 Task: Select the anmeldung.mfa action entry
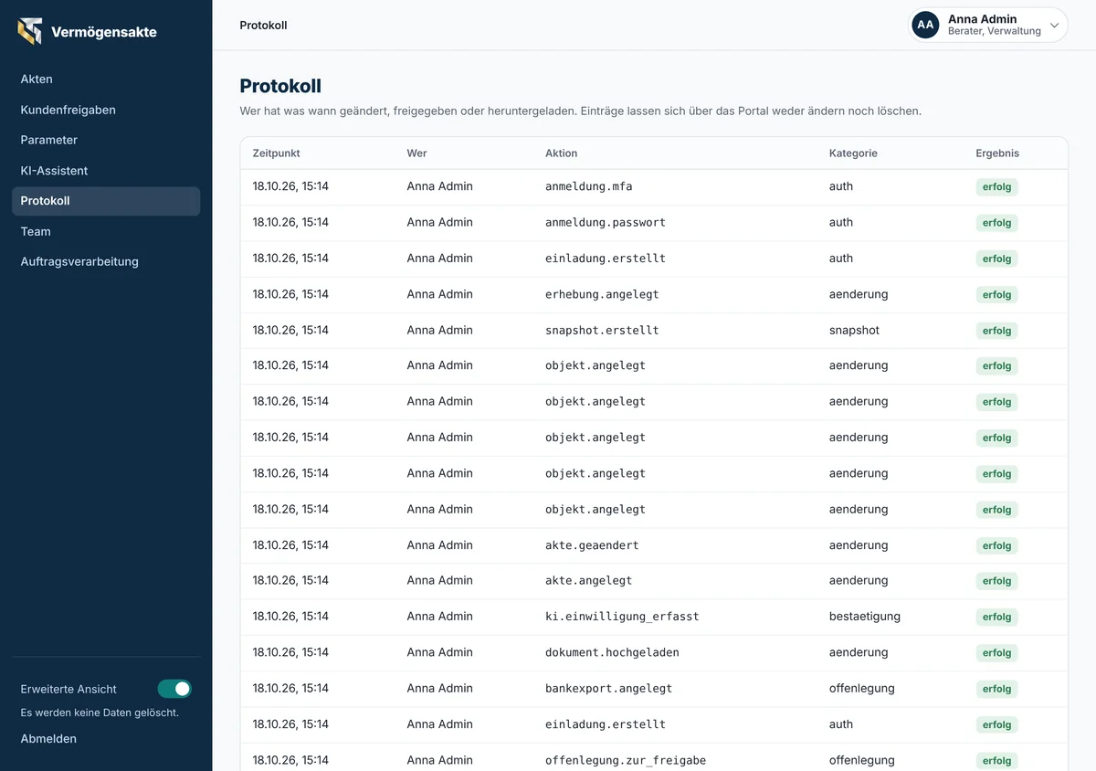point(589,186)
